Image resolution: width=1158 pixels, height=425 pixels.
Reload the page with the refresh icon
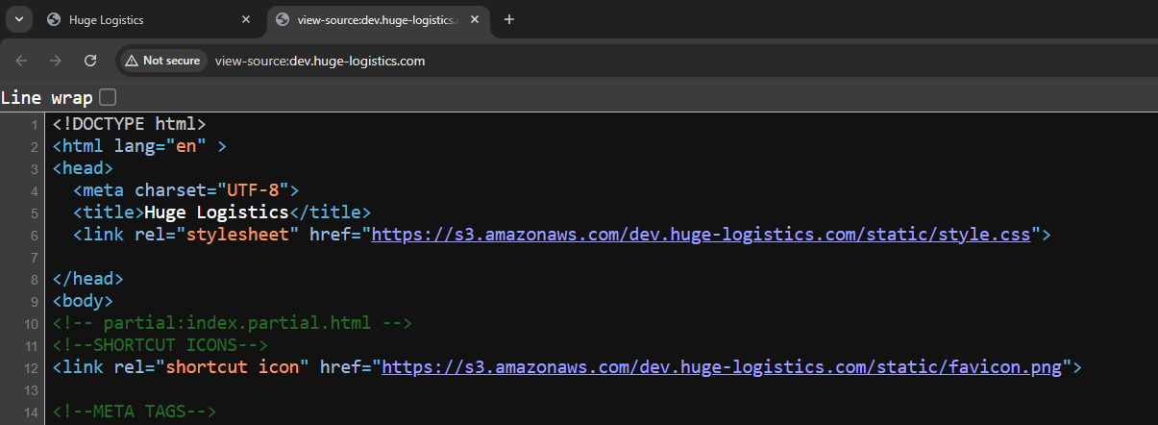(90, 61)
